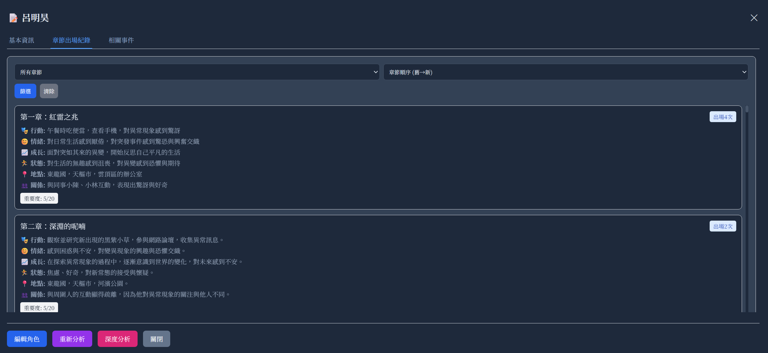The image size is (768, 353).
Task: Click the pin 地點 icon in chapter two
Action: (24, 283)
